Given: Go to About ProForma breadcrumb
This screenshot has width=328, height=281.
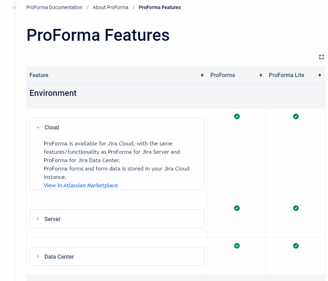Looking at the screenshot, I should (x=111, y=7).
